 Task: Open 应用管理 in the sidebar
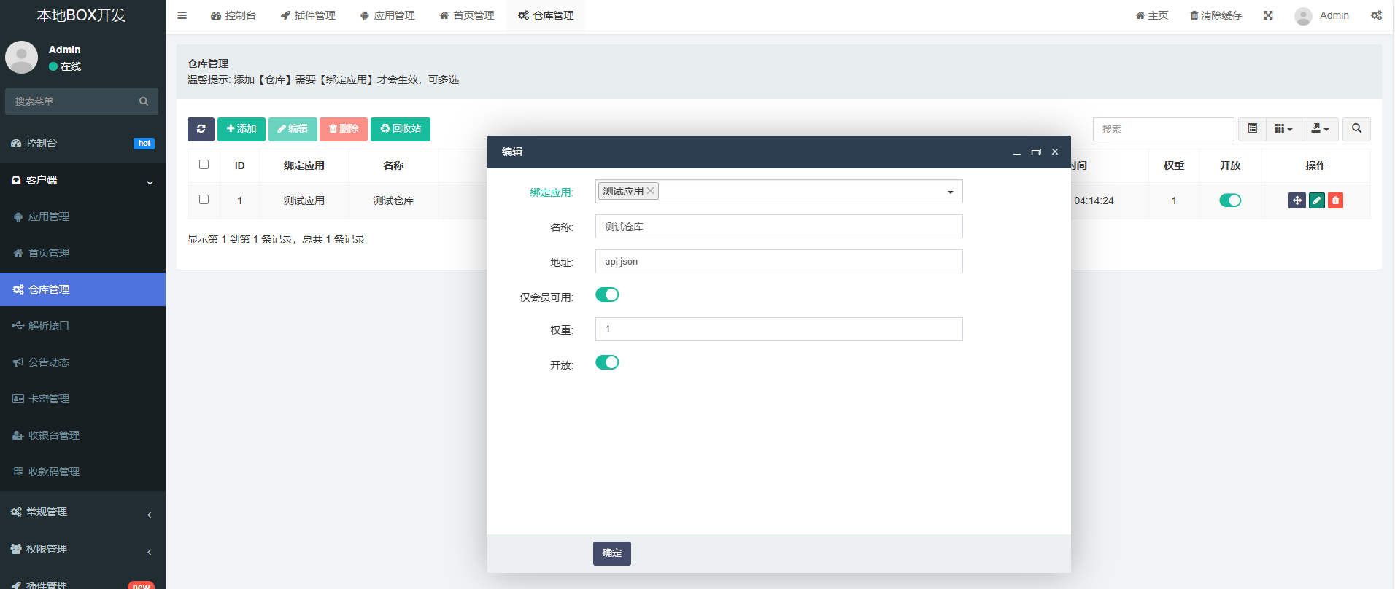click(x=82, y=217)
